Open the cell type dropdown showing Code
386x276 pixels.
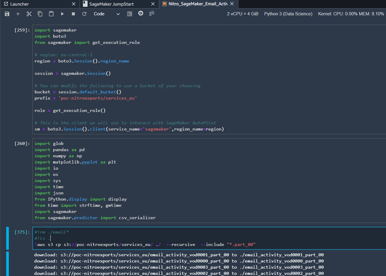[x=106, y=14]
